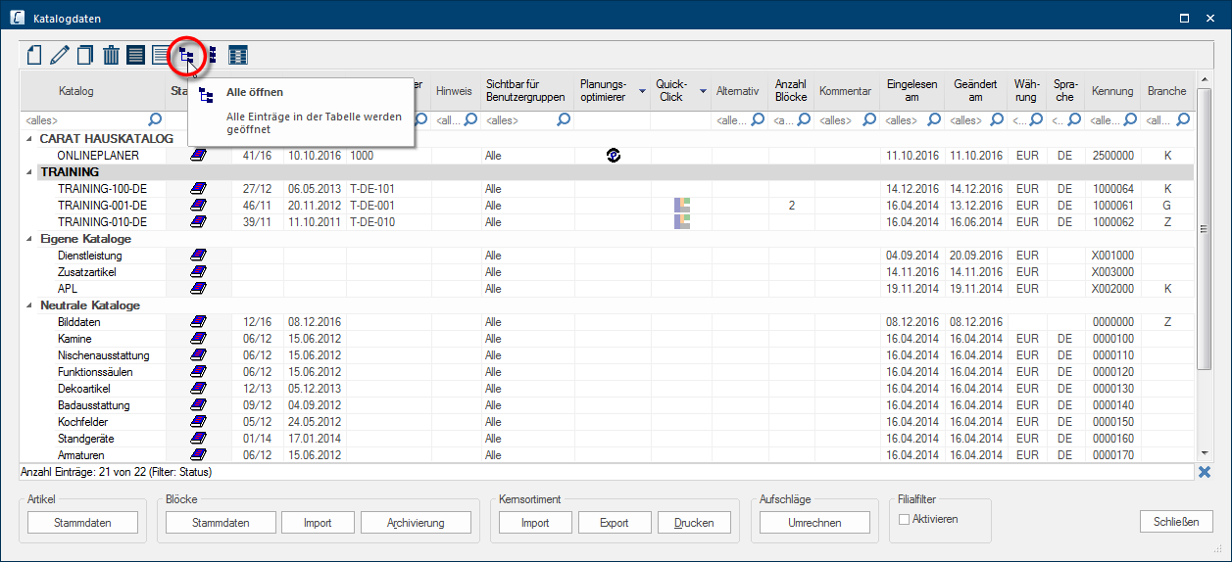
Task: Collapse the CARAT HAUSKATALOG group
Action: [30, 139]
